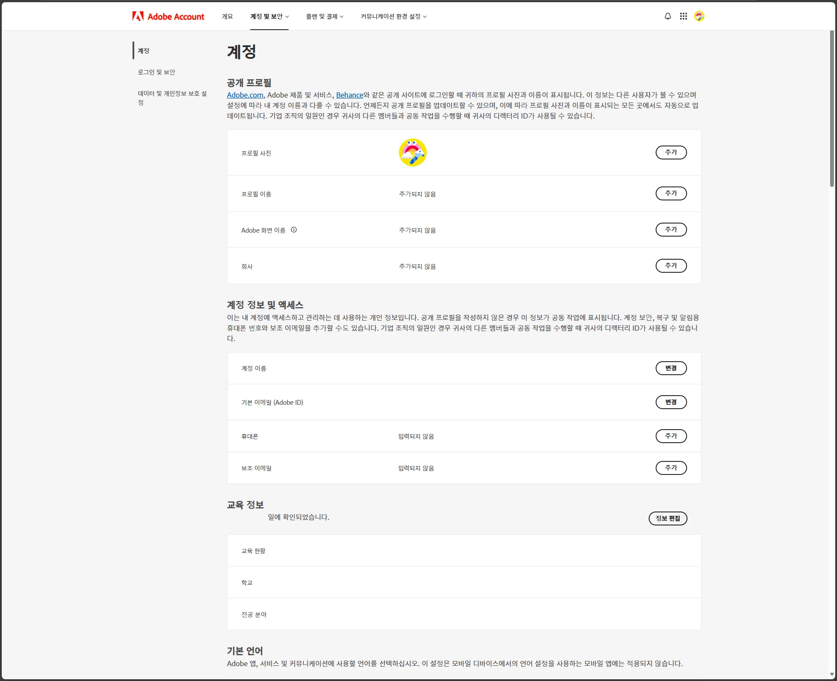Click the vertical page scrollbar thumb
This screenshot has height=681, width=837.
[x=832, y=109]
